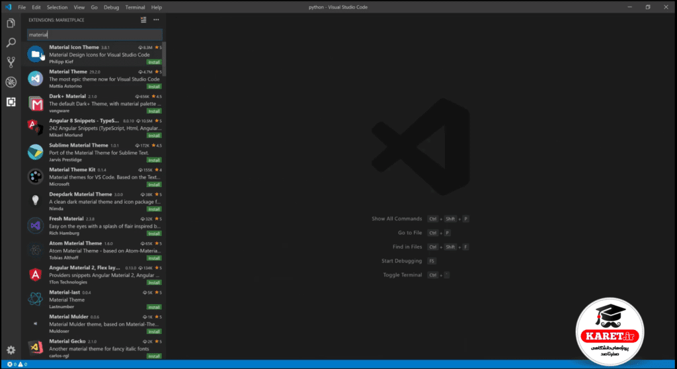Open the Extensions More Actions ellipsis
Screen dimensions: 677x369
(156, 20)
